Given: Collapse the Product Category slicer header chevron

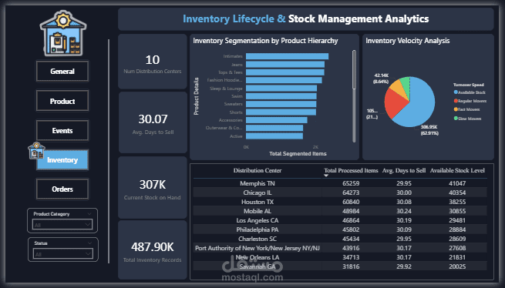Looking at the screenshot, I should click(x=89, y=213).
